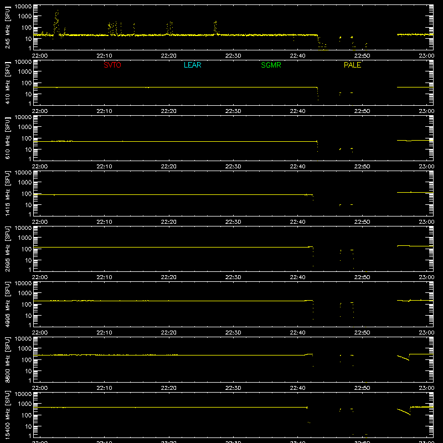Click 22:10 tick label under 610 MHz panel

pyautogui.click(x=104, y=167)
